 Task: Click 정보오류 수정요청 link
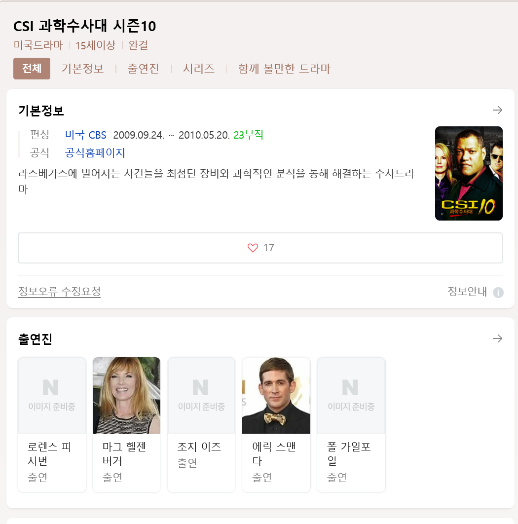click(59, 292)
